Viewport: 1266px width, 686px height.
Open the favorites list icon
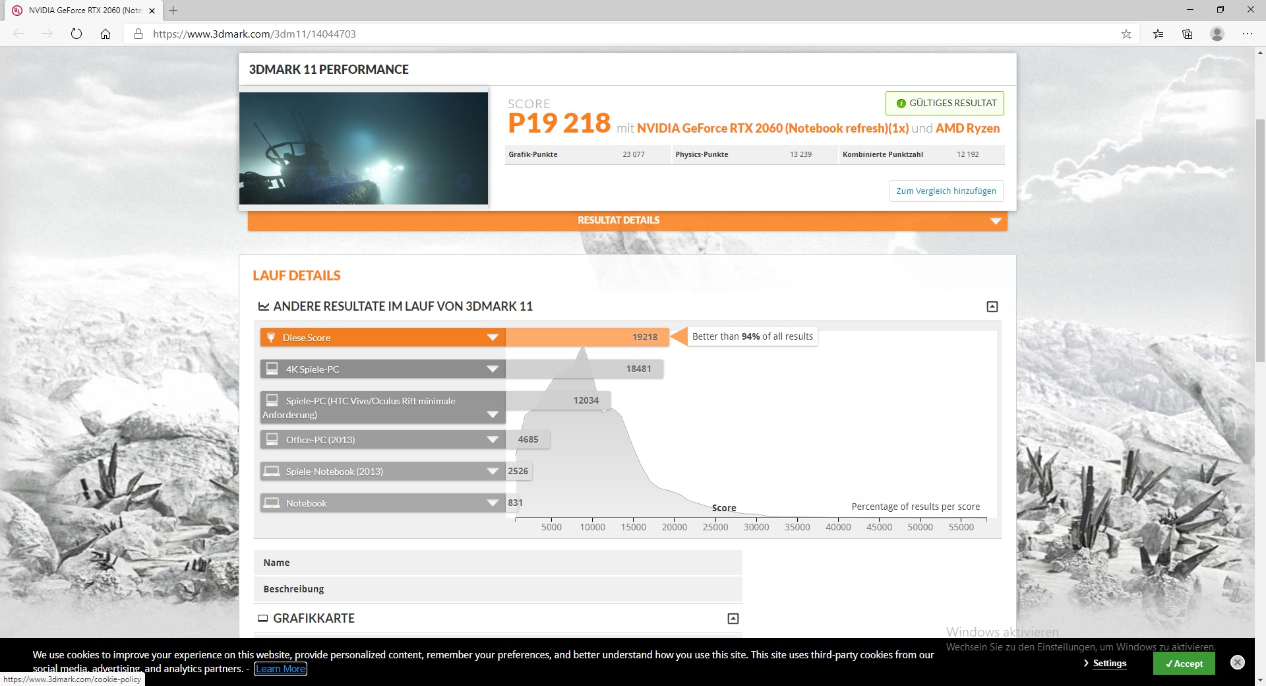click(x=1158, y=34)
